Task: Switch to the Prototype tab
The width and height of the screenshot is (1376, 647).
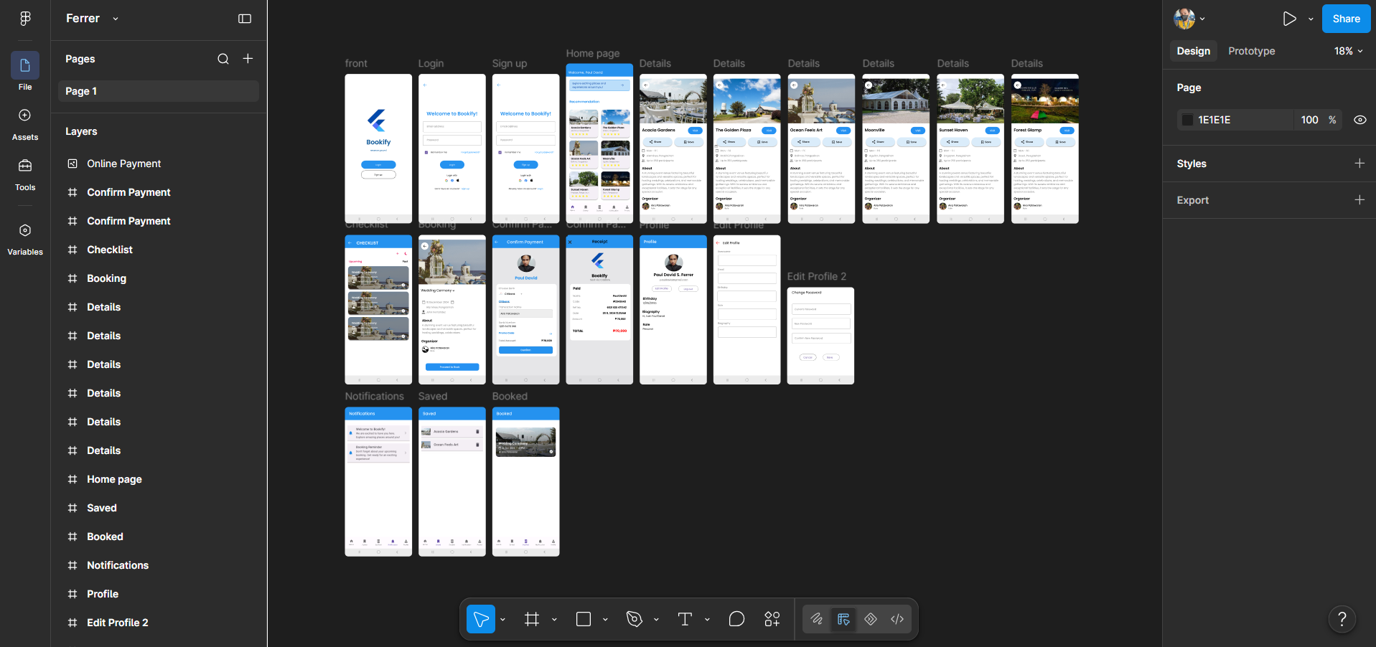Action: click(1251, 51)
